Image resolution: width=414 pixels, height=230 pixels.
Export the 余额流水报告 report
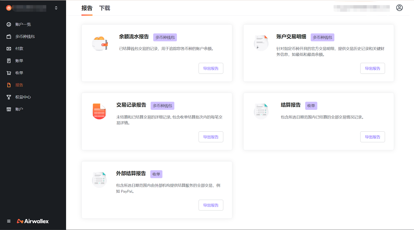pos(211,68)
